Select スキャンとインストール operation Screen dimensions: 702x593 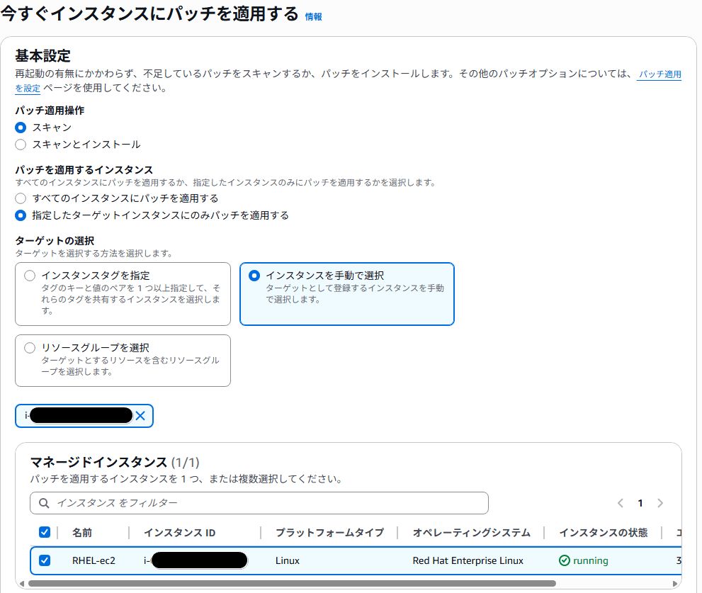[x=21, y=145]
